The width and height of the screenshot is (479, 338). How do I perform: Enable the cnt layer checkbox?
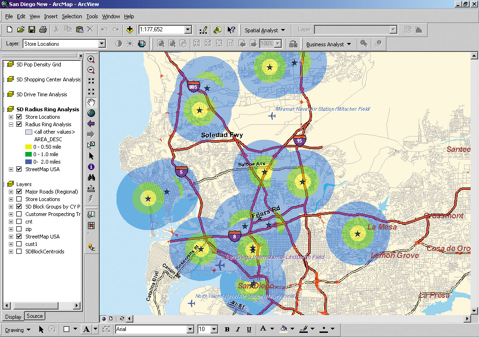click(19, 222)
